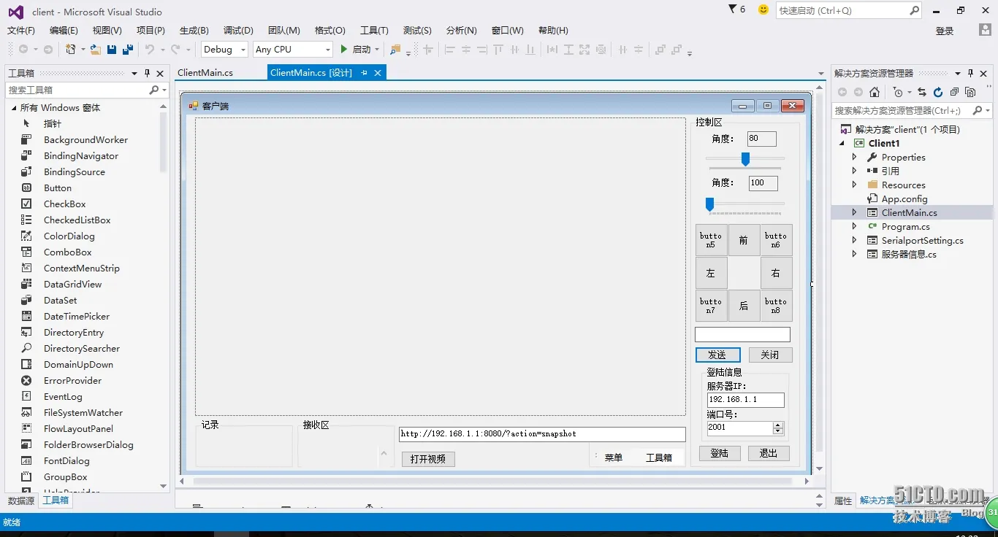The width and height of the screenshot is (998, 537).
Task: Click the 退出 button on the form
Action: 769,453
